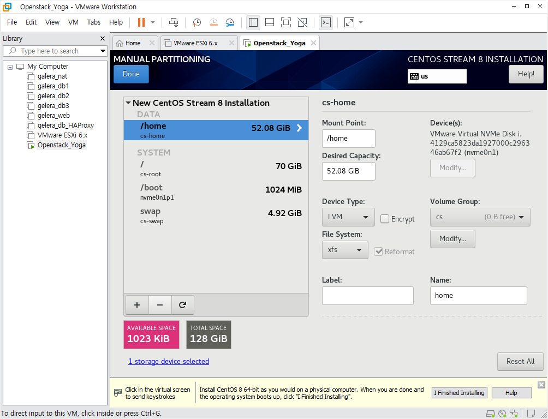
Task: Click the Name field containing home
Action: [x=479, y=296]
